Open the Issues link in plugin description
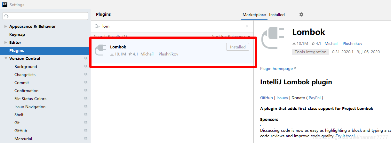 (282, 98)
